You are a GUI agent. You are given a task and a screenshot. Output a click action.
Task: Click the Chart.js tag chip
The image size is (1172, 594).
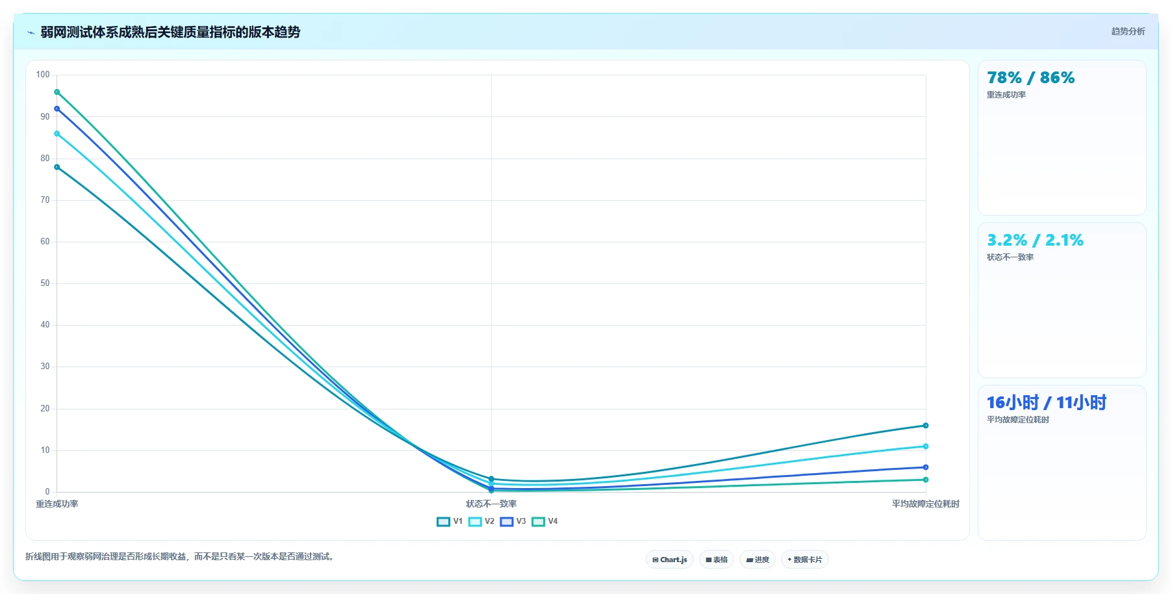[x=670, y=560]
